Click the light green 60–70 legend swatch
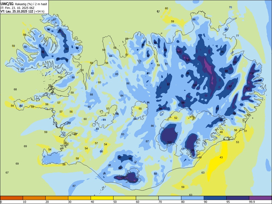Screen dimensions: 272x204 (x=147, y=198)
